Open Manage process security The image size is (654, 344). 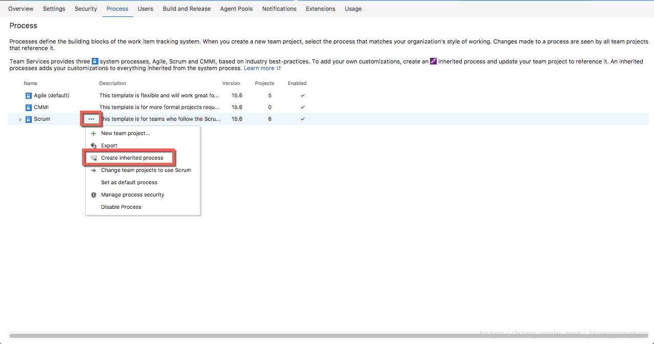133,195
